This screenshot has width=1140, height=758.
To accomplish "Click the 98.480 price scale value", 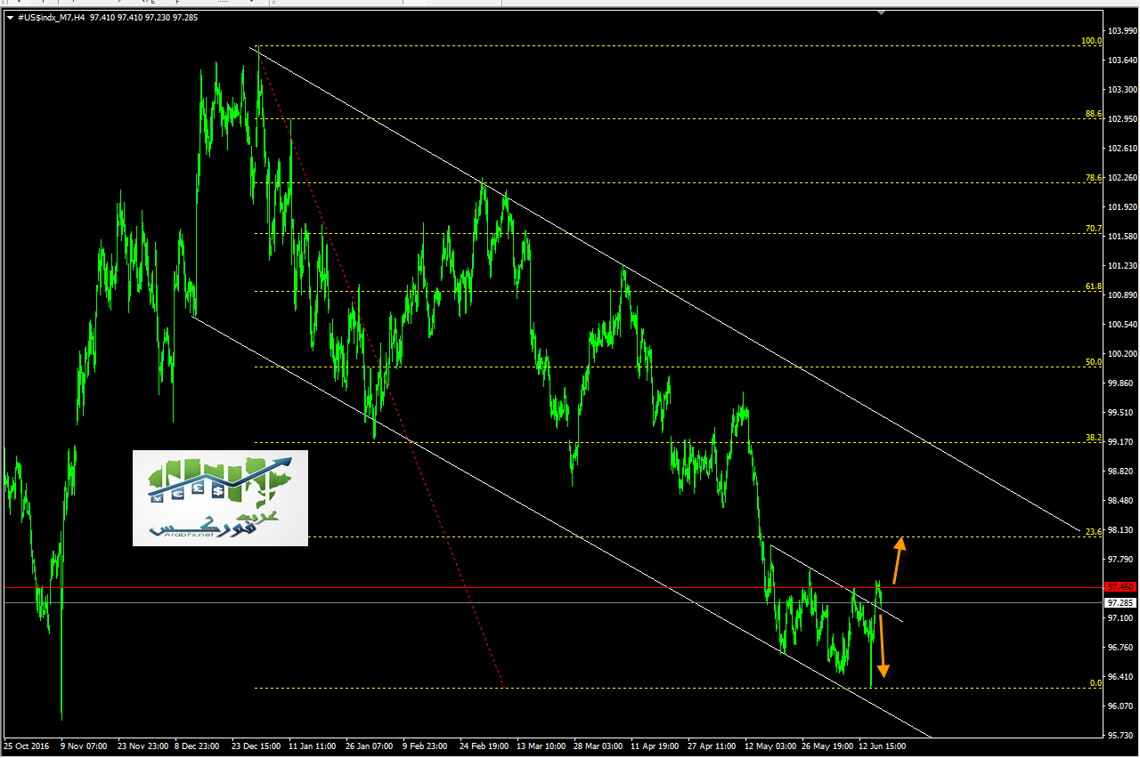I will click(1120, 501).
